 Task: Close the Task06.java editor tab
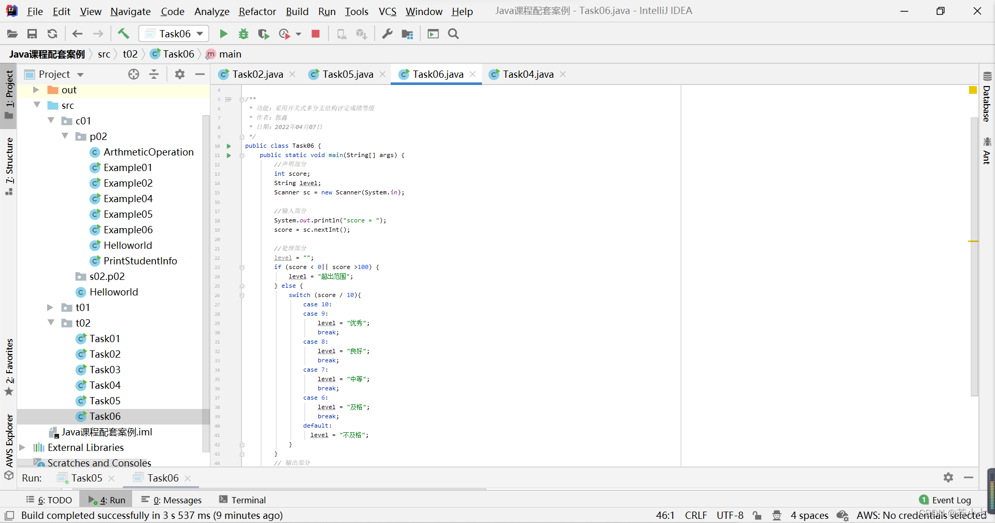pyautogui.click(x=473, y=74)
